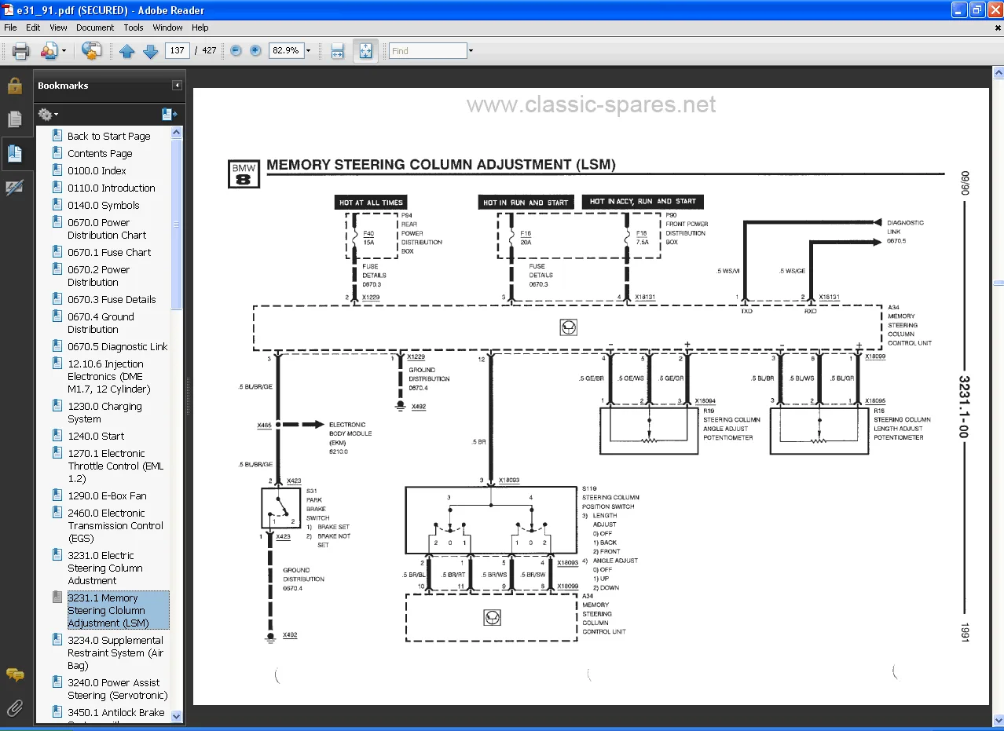Open the File menu
This screenshot has width=1004, height=731.
[x=11, y=27]
